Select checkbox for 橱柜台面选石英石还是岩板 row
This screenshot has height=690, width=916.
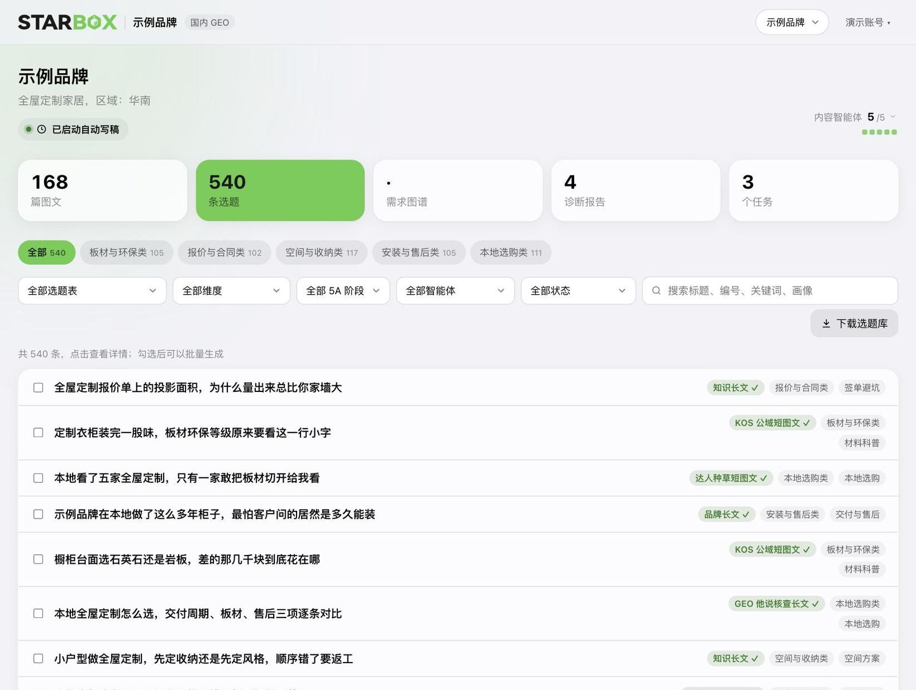point(38,559)
